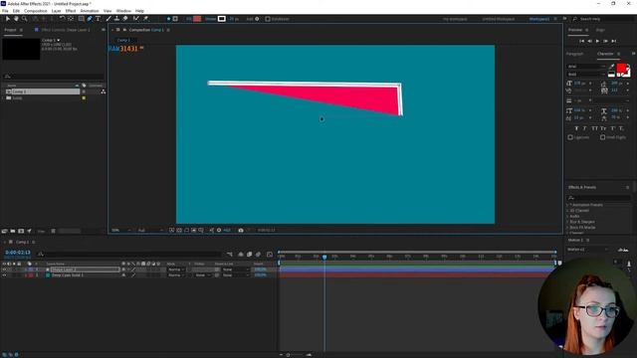Toggle the Bezier path checkbox in toolbar

(x=268, y=19)
